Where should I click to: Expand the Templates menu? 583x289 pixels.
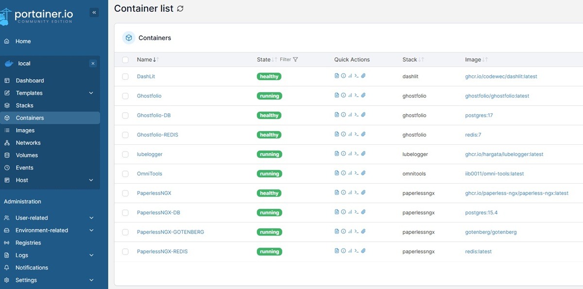coord(29,93)
